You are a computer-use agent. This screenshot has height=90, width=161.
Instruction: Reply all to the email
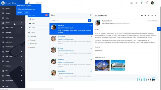(145, 15)
